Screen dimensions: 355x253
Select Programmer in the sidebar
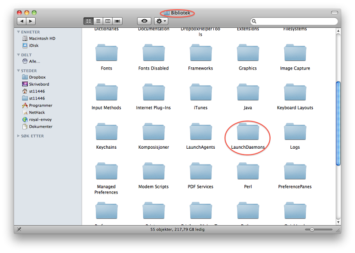(40, 105)
